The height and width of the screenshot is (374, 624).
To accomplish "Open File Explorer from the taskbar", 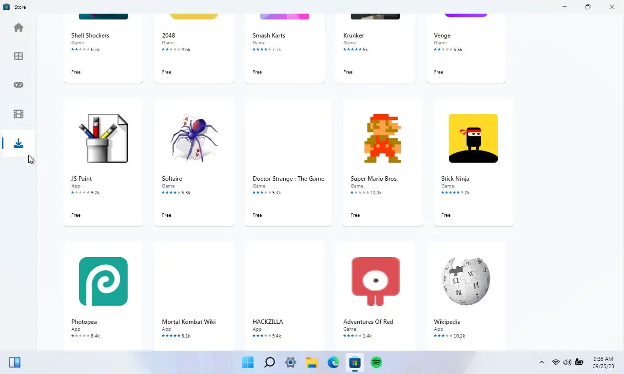I will pyautogui.click(x=312, y=362).
